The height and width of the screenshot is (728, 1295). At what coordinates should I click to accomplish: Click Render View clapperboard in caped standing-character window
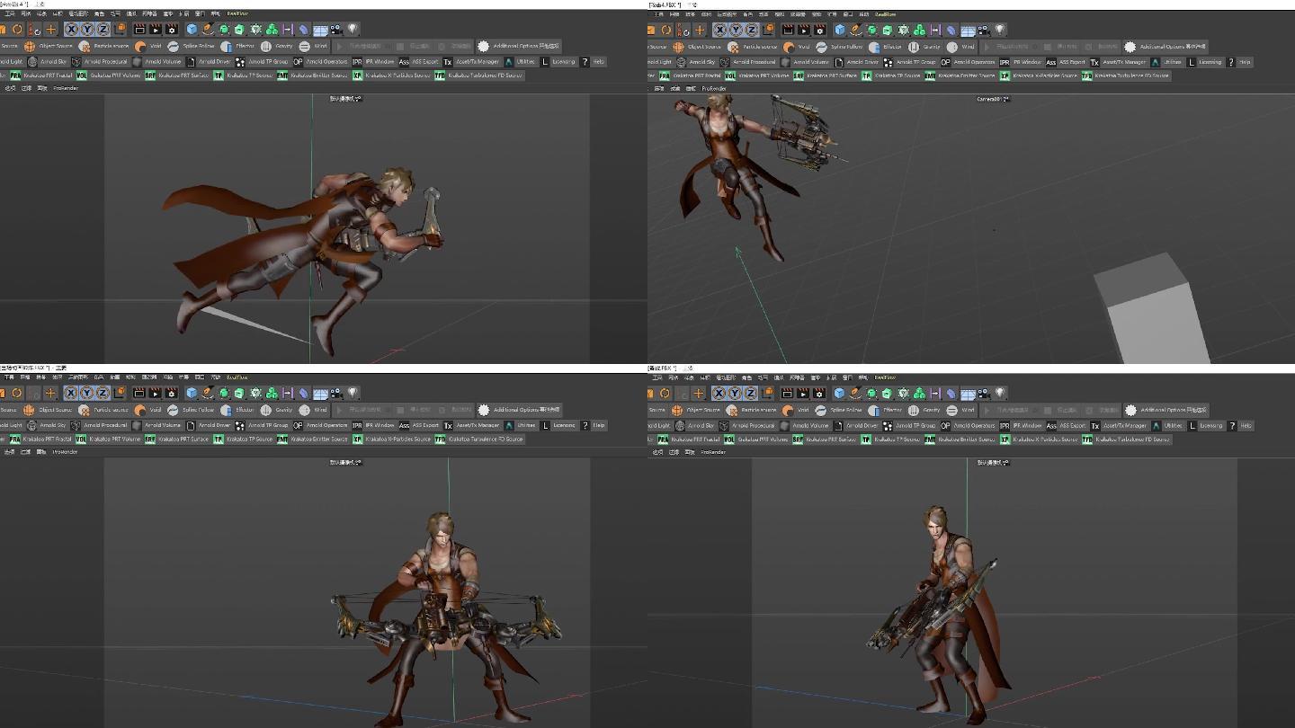(x=787, y=393)
